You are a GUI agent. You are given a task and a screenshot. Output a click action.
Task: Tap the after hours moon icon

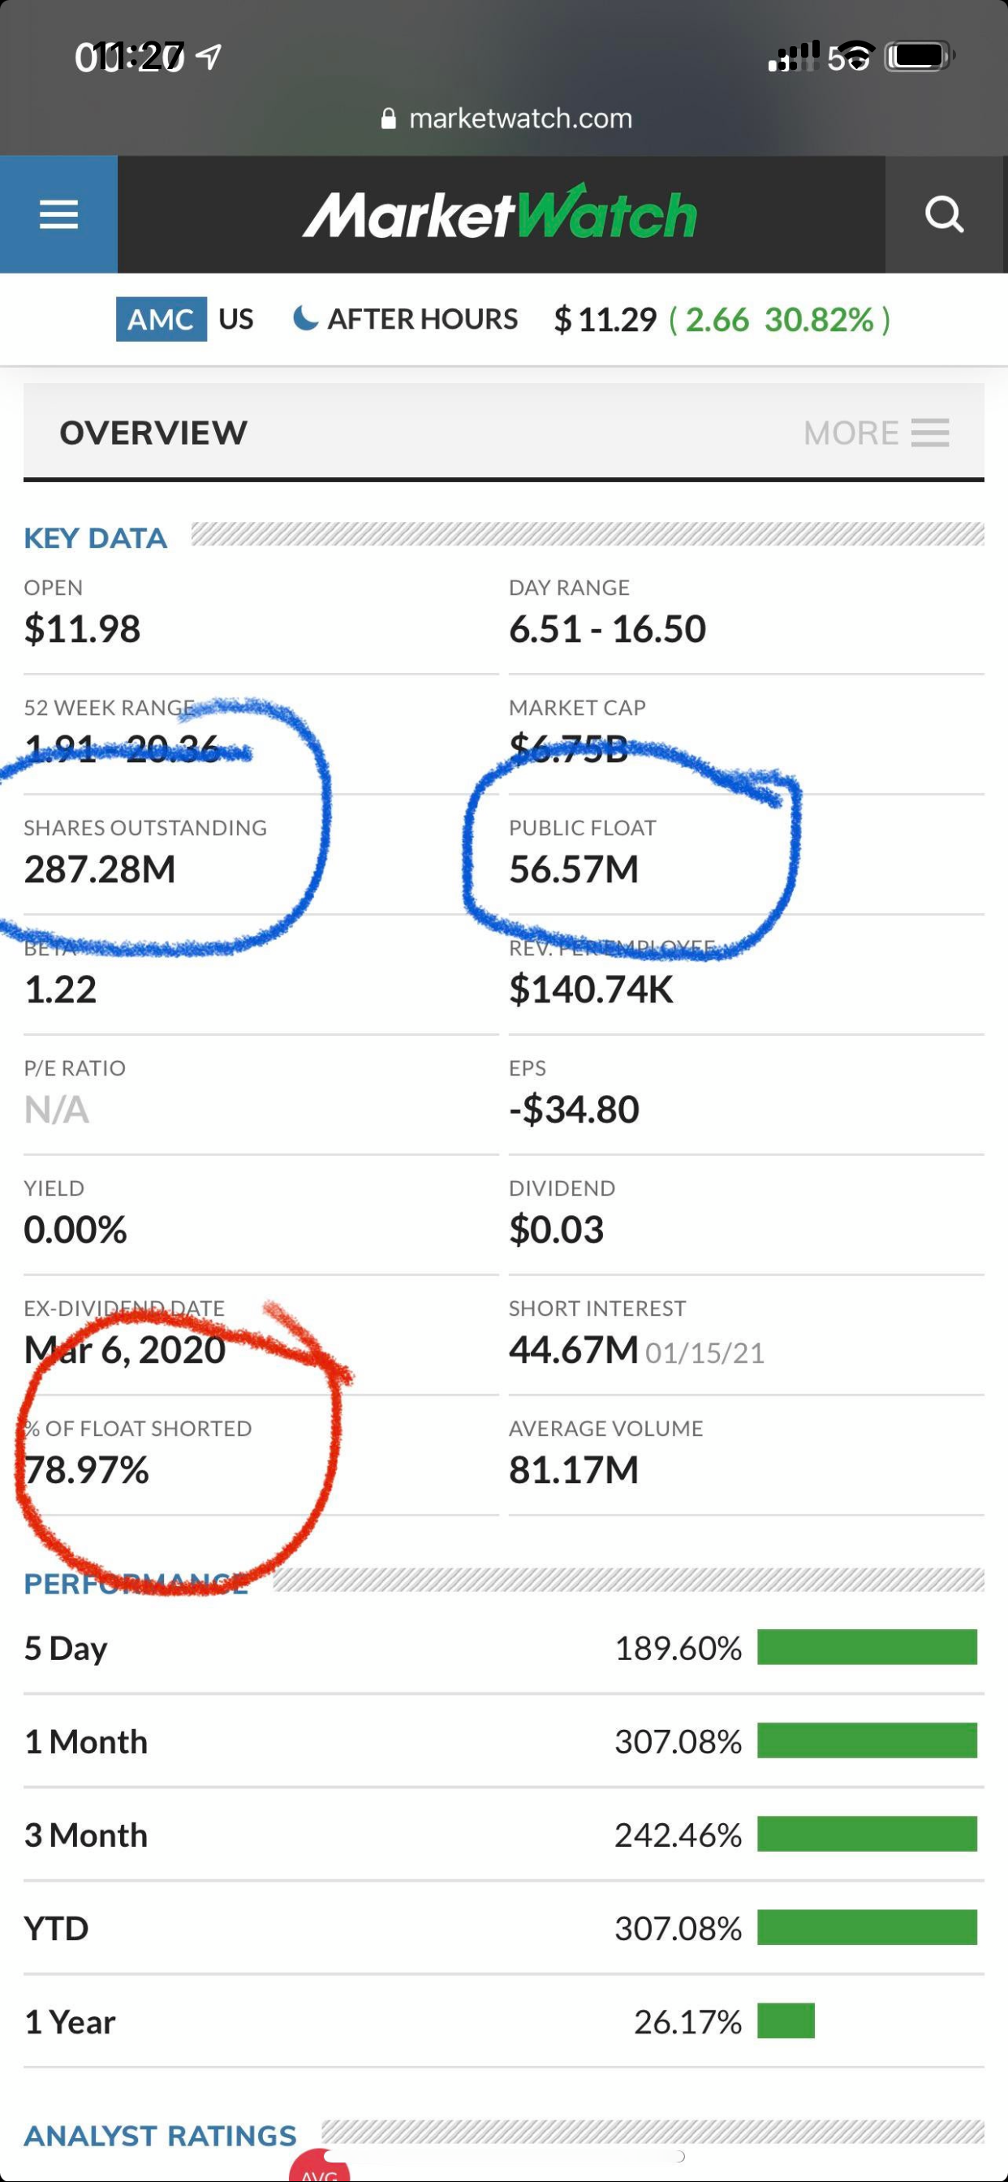point(305,318)
